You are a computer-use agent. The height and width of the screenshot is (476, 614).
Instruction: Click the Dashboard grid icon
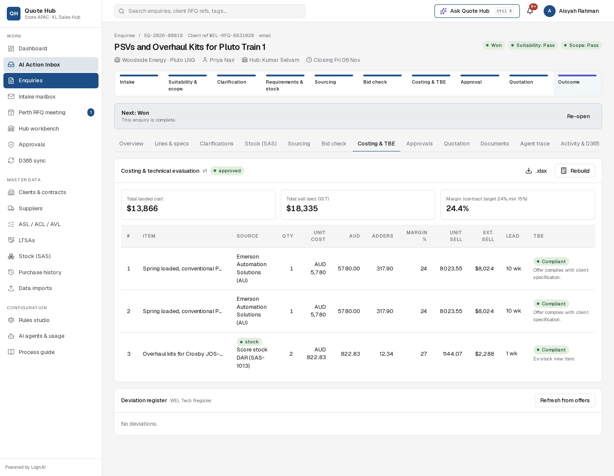pyautogui.click(x=11, y=49)
